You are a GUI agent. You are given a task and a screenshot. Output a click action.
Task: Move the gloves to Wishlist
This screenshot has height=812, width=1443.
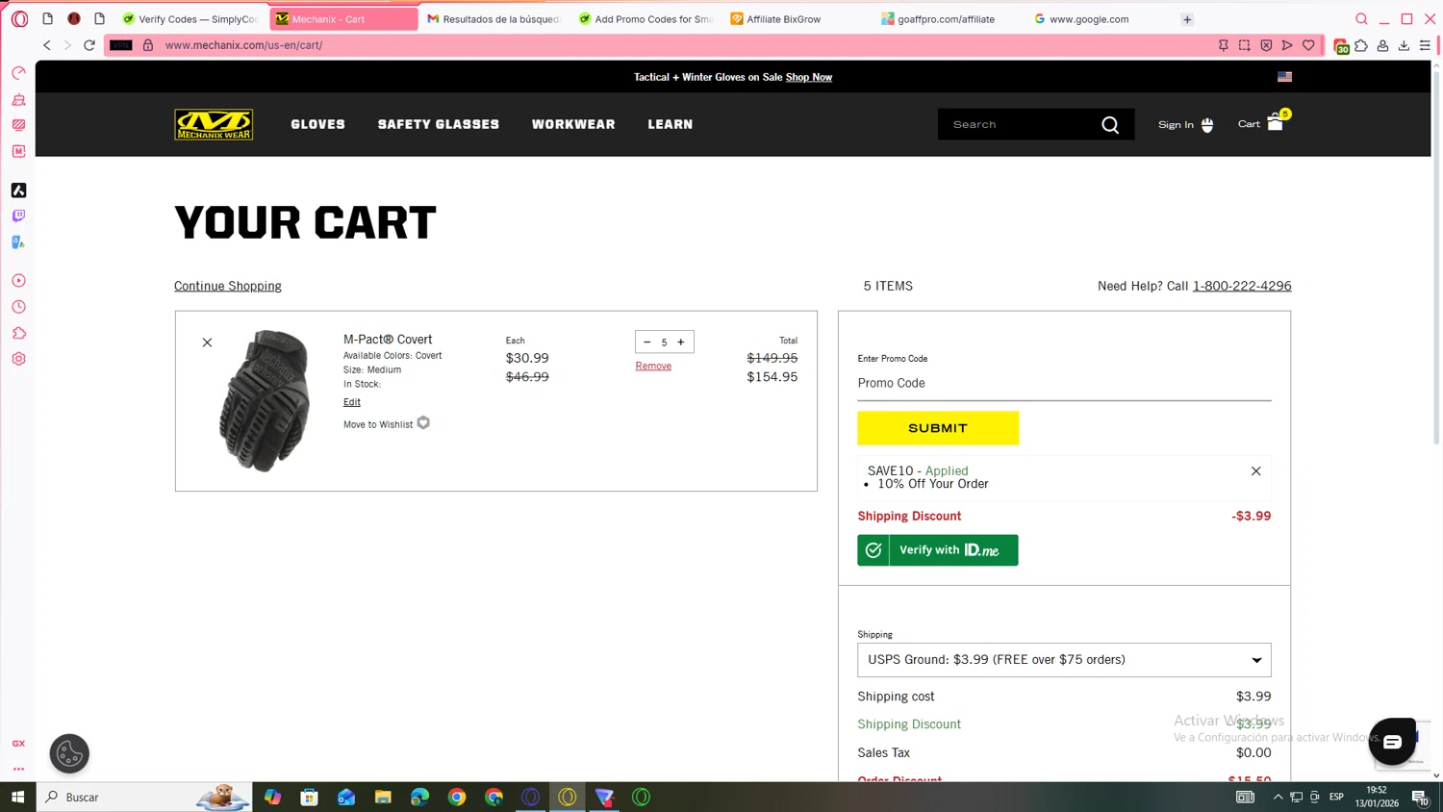click(386, 424)
